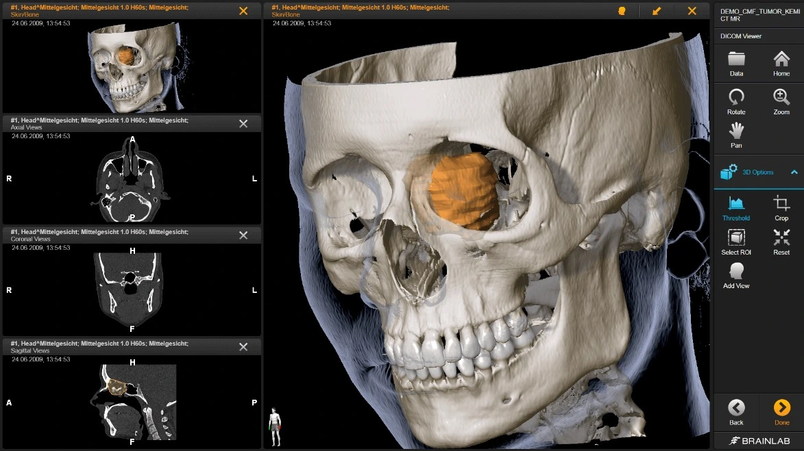Click the Add View head icon

coord(736,272)
